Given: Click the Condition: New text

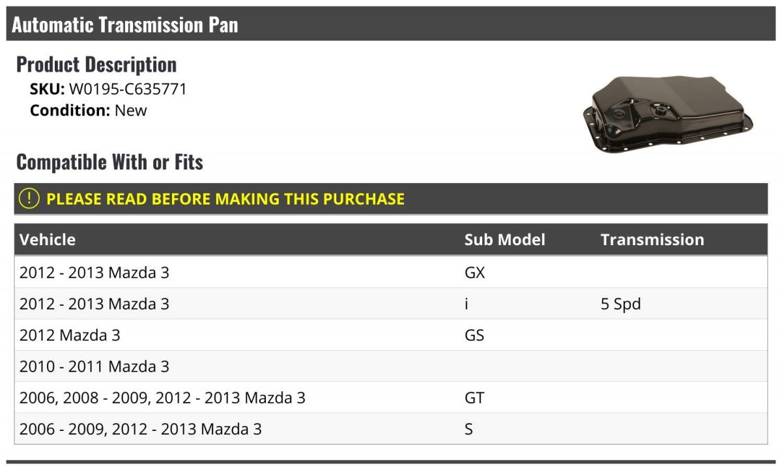Looking at the screenshot, I should point(89,110).
